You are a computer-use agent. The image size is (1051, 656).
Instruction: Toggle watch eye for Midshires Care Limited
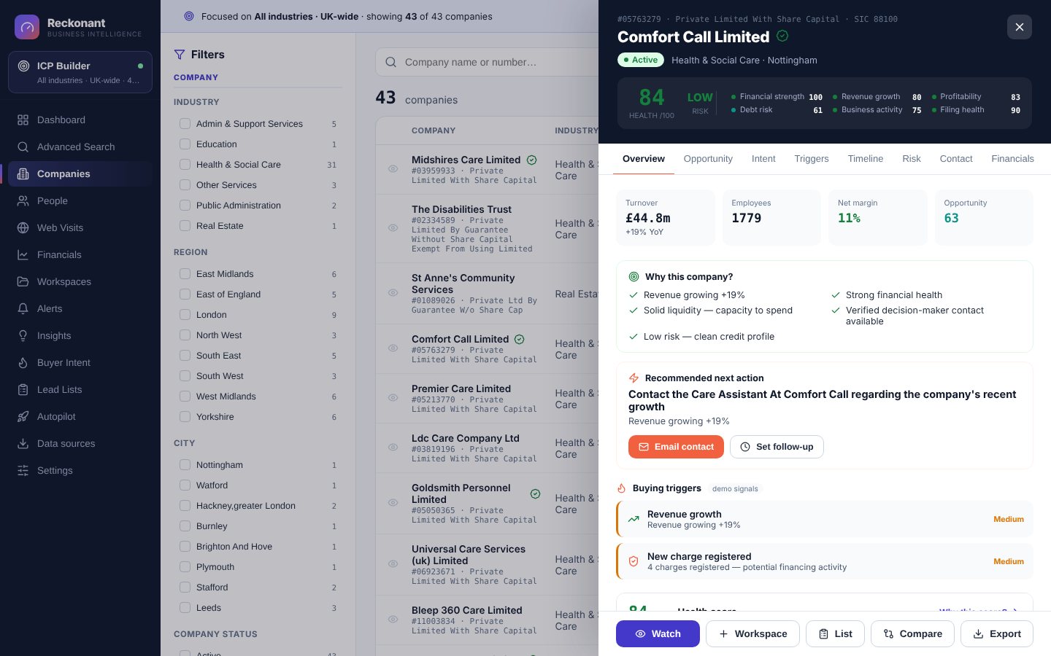(393, 169)
